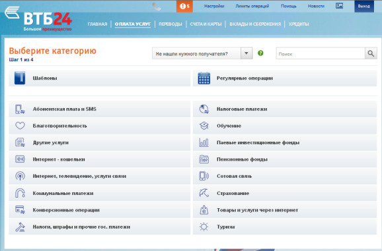The width and height of the screenshot is (382, 251).
Task: Choose the Благотворительность category text
Action: [x=59, y=126]
